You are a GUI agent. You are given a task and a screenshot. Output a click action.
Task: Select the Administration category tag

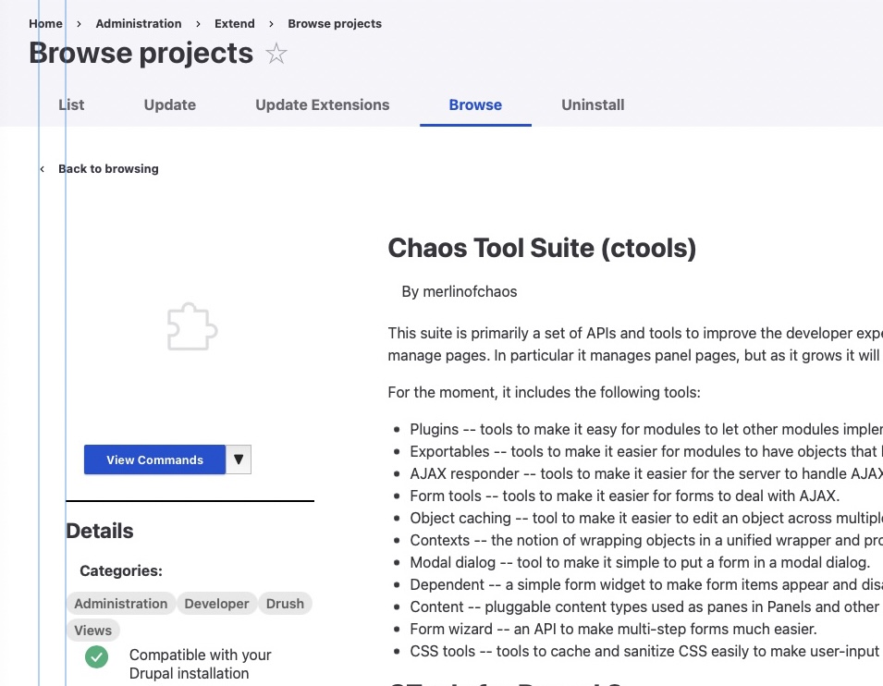120,603
